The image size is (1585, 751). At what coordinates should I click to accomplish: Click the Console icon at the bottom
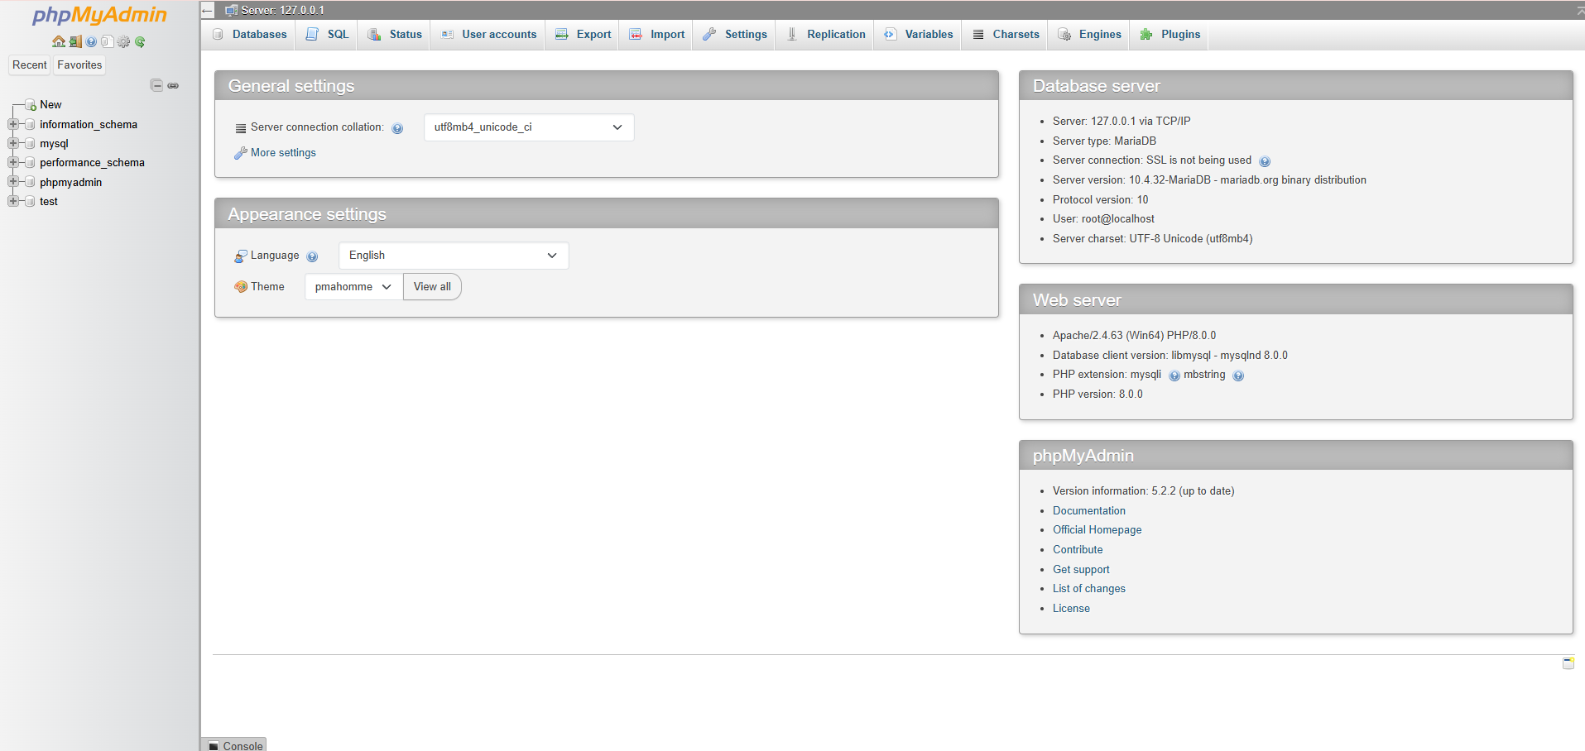(214, 746)
